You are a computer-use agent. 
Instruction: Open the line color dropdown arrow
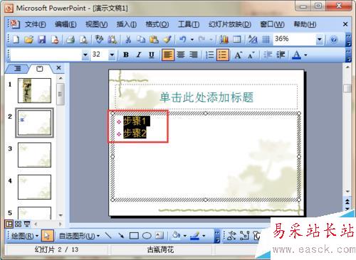click(x=204, y=236)
